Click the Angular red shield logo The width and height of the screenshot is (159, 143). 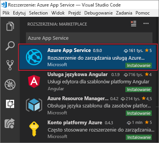[x=34, y=81]
